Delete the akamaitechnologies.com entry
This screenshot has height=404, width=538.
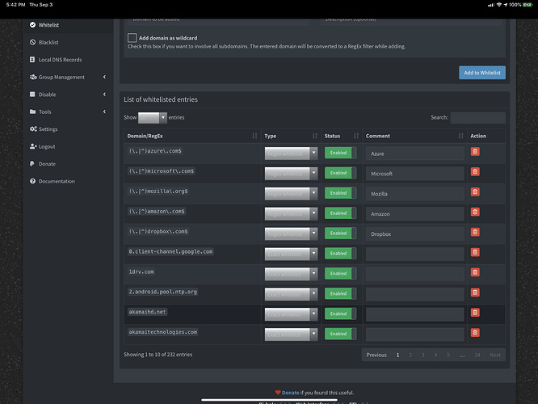point(475,333)
